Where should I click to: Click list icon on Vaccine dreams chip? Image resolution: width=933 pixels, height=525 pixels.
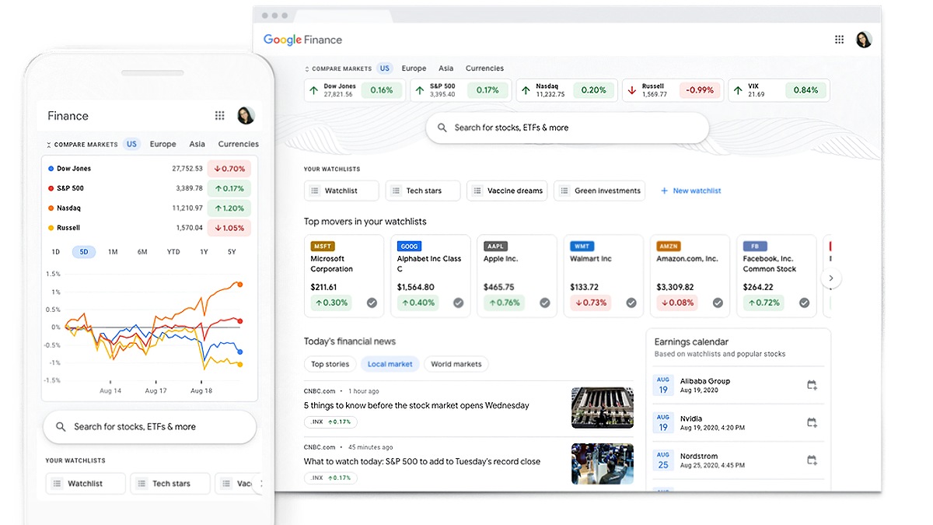477,191
